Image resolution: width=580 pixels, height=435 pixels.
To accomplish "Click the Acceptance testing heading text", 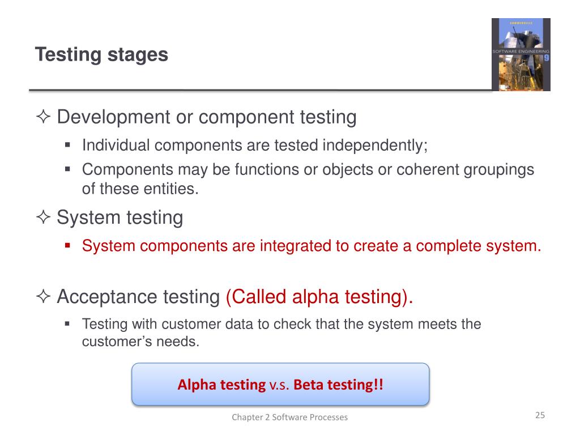I will point(138,297).
